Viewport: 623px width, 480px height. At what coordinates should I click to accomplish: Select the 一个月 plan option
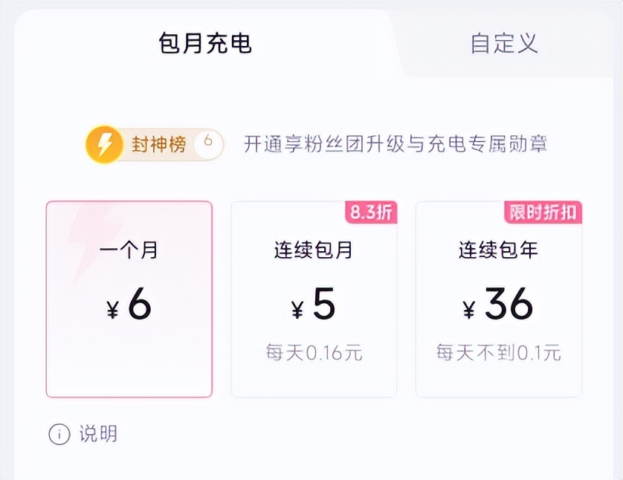(129, 299)
